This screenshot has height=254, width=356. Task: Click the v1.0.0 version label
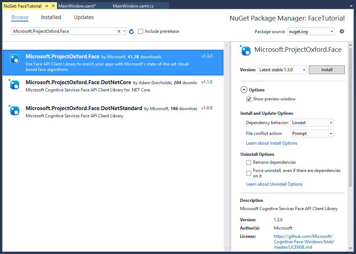point(207,108)
